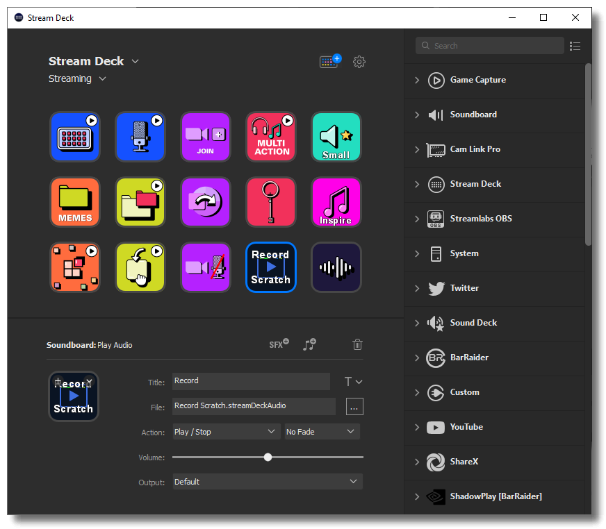Toggle the action list view icon
Image resolution: width=606 pixels, height=529 pixels.
point(575,47)
